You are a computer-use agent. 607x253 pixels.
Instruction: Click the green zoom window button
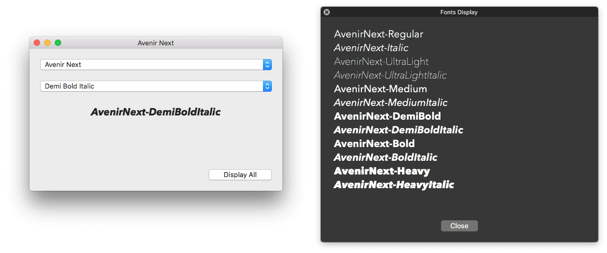(x=58, y=43)
